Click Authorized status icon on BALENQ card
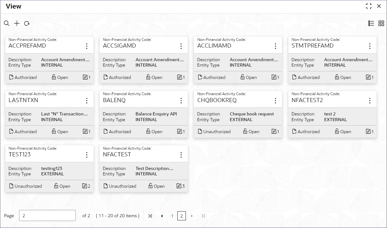 [x=106, y=131]
